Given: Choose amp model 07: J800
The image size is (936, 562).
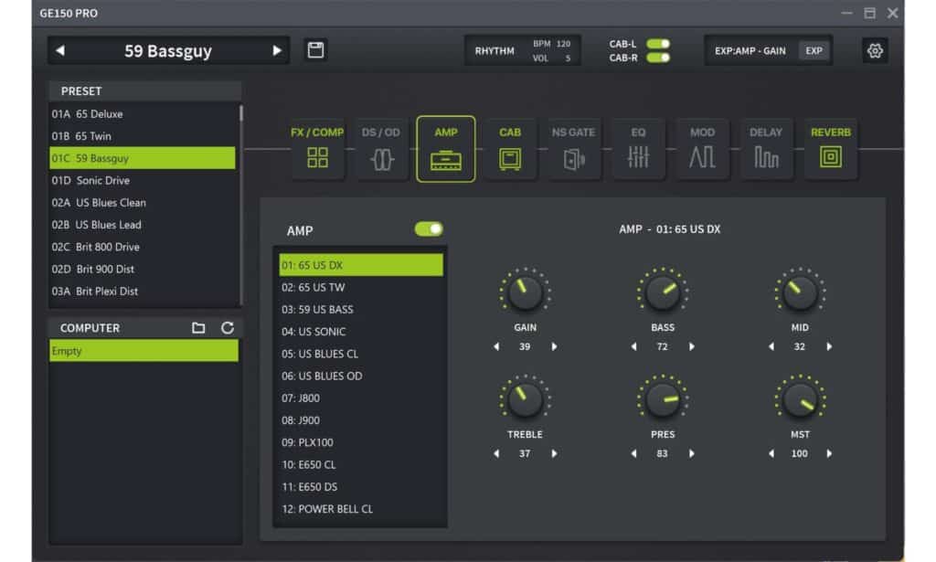Looking at the screenshot, I should (x=361, y=398).
